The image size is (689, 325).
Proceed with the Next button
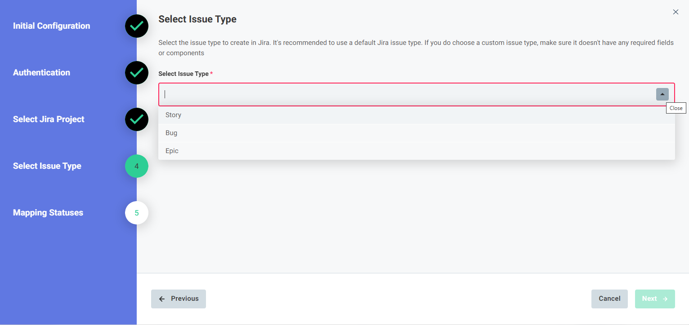coord(655,299)
